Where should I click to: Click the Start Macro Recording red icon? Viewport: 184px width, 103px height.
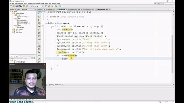click(83, 12)
